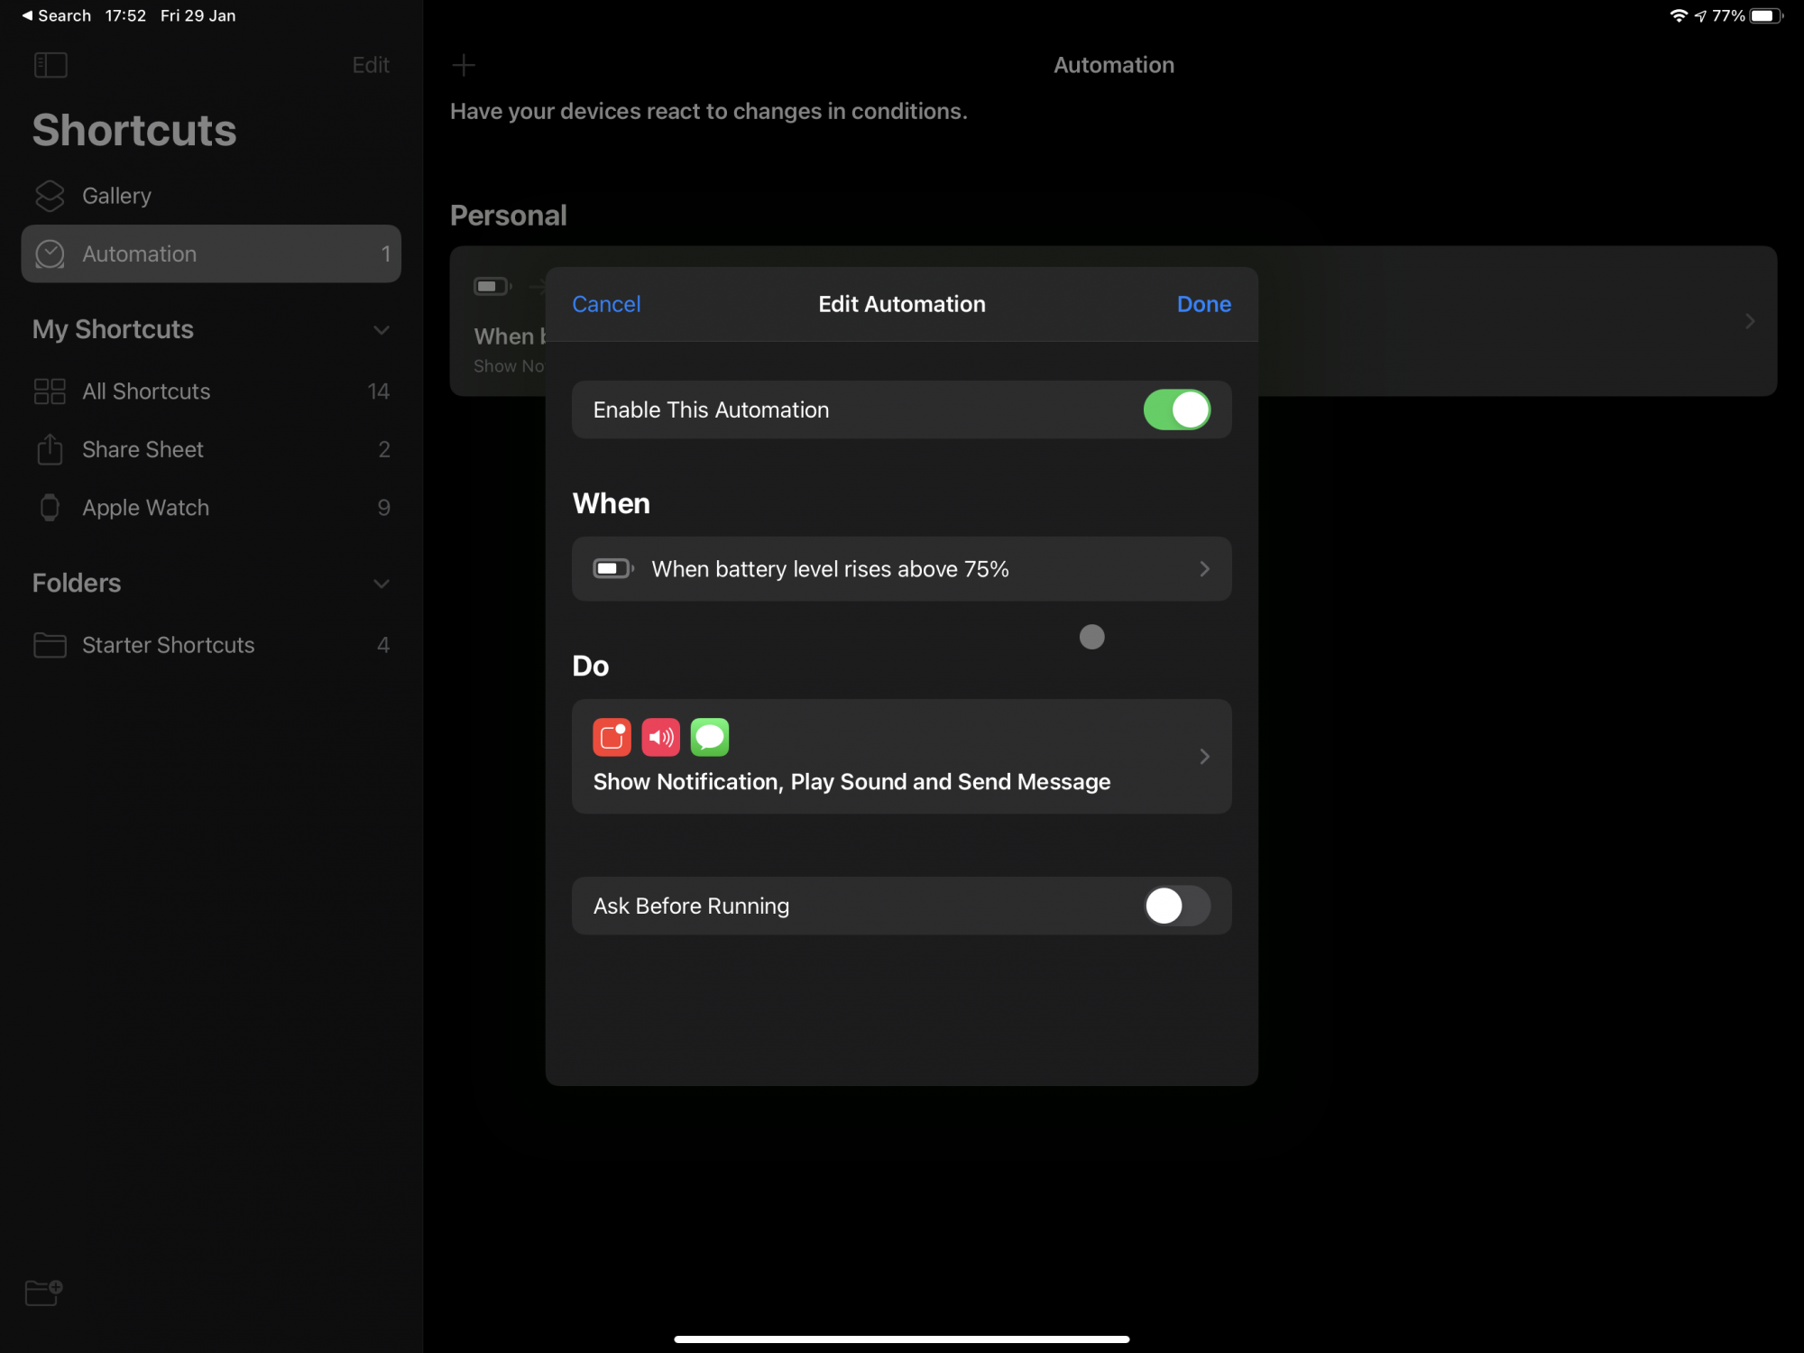Open the battery level trigger chevron
Image resolution: width=1804 pixels, height=1353 pixels.
(x=1204, y=569)
